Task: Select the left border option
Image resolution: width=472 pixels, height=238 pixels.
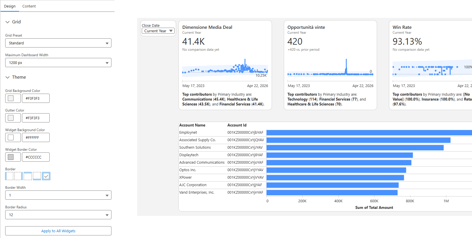Action: pyautogui.click(x=9, y=176)
